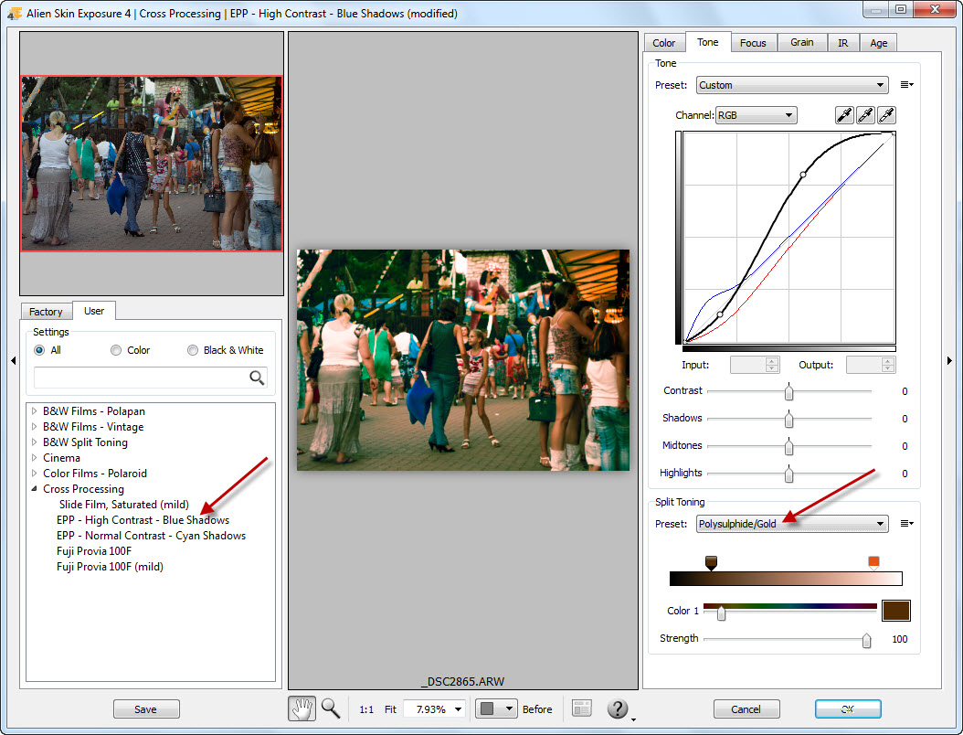Switch to the Factory tab
The height and width of the screenshot is (735, 963).
[x=46, y=312]
